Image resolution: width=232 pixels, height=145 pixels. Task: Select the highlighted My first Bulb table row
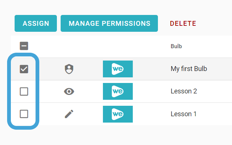(x=121, y=69)
